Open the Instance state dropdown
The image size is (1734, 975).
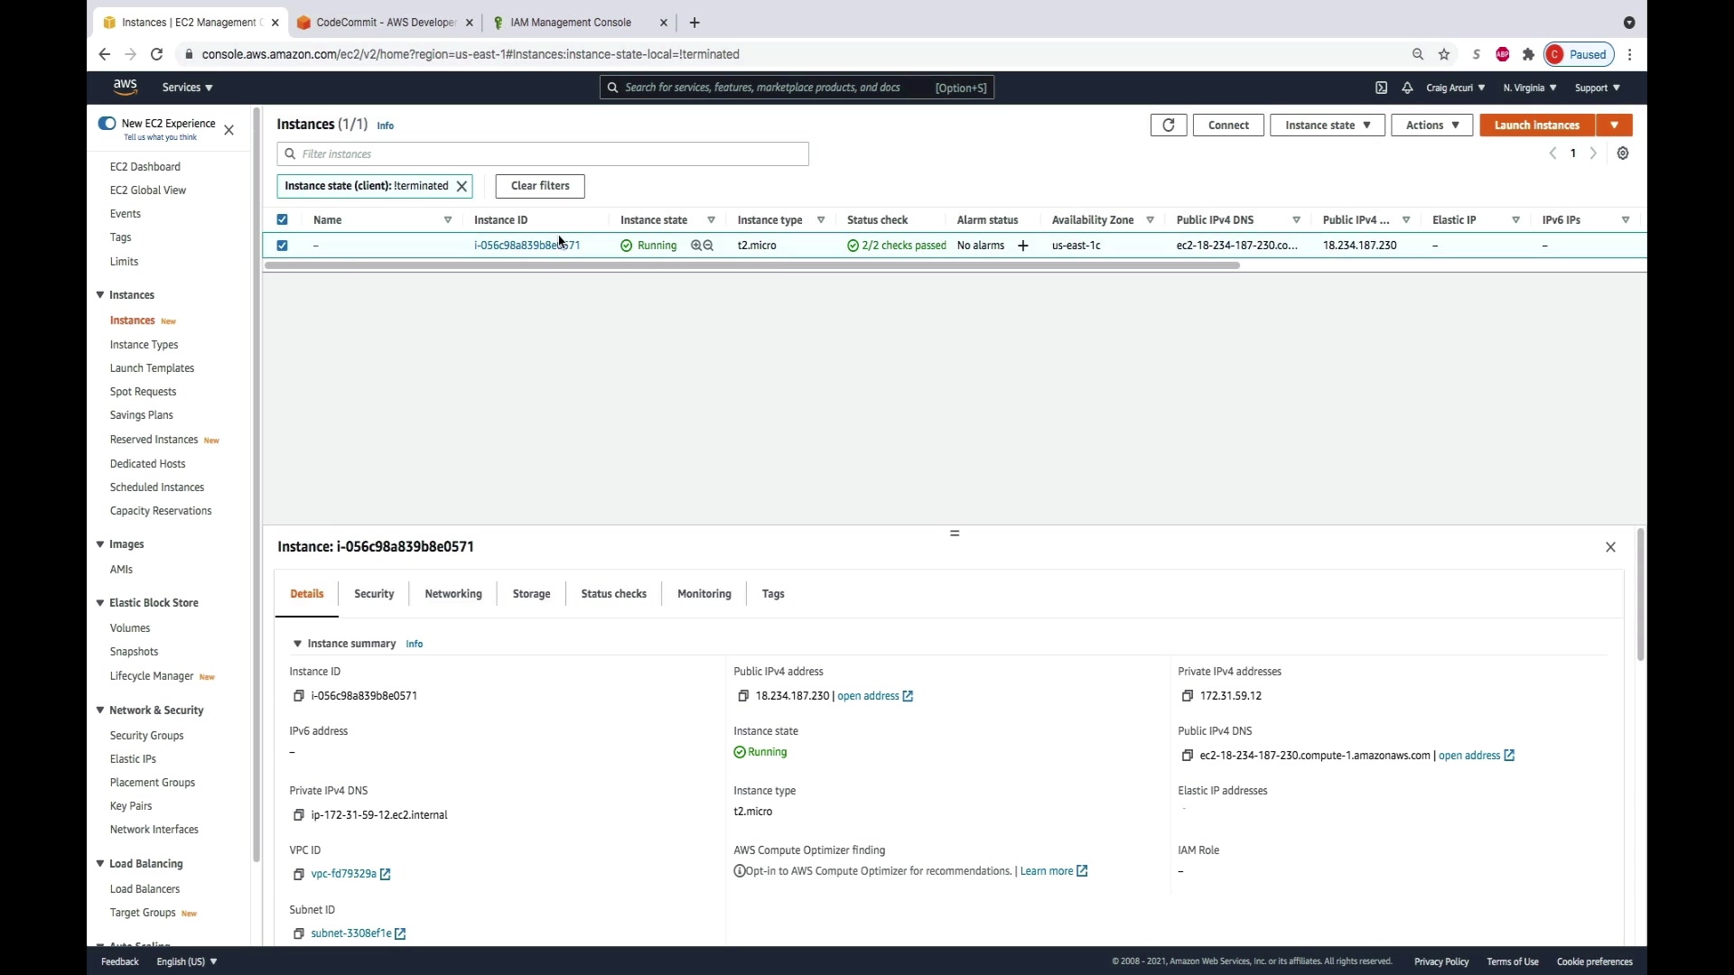(x=1327, y=125)
